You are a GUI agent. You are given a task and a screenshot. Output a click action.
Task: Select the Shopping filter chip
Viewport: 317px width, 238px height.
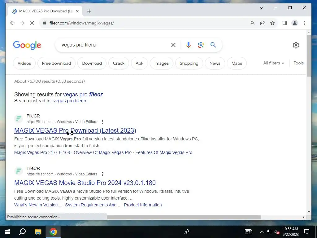tap(189, 63)
